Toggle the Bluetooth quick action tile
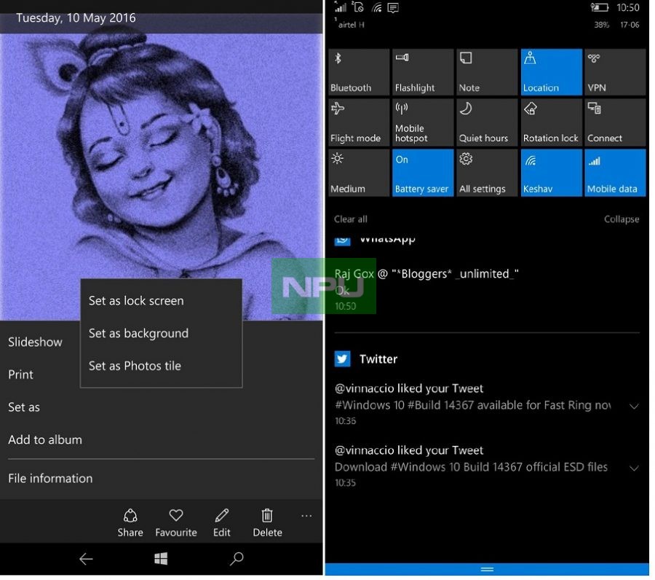The image size is (655, 580). tap(359, 72)
